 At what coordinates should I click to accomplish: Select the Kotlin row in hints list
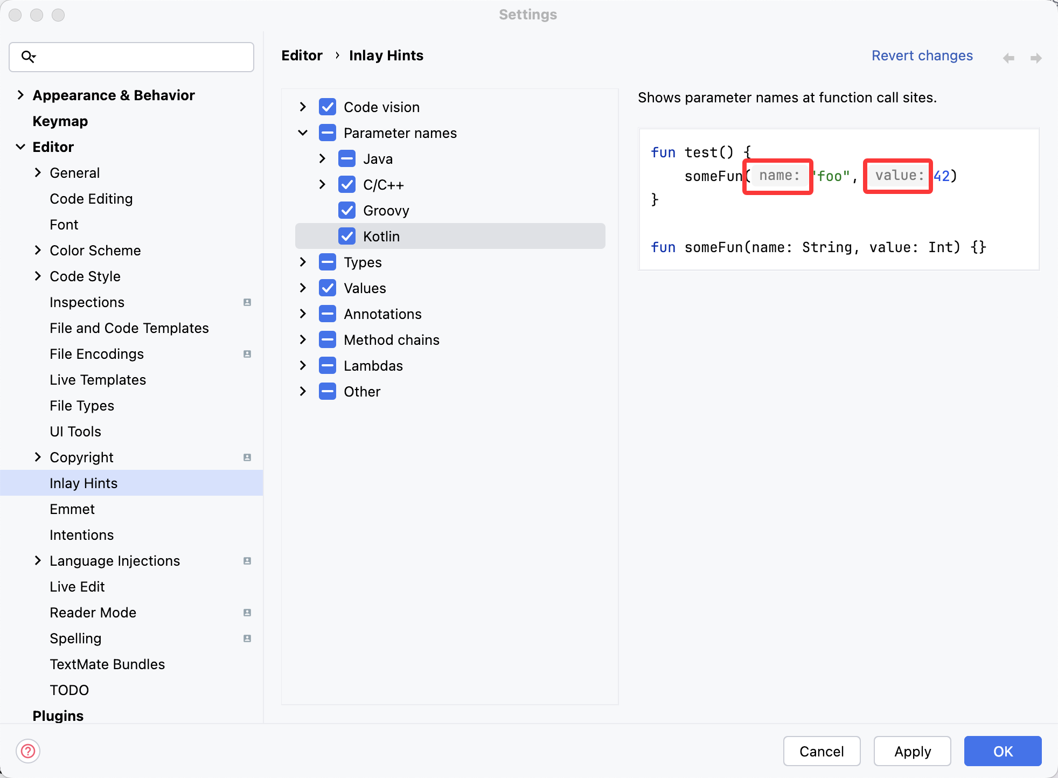[x=450, y=236]
